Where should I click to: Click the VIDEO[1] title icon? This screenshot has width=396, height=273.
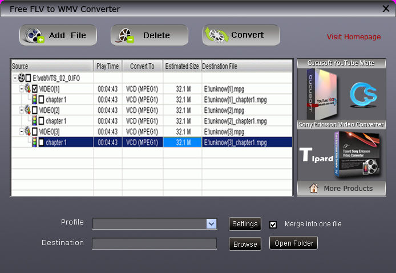pos(27,88)
